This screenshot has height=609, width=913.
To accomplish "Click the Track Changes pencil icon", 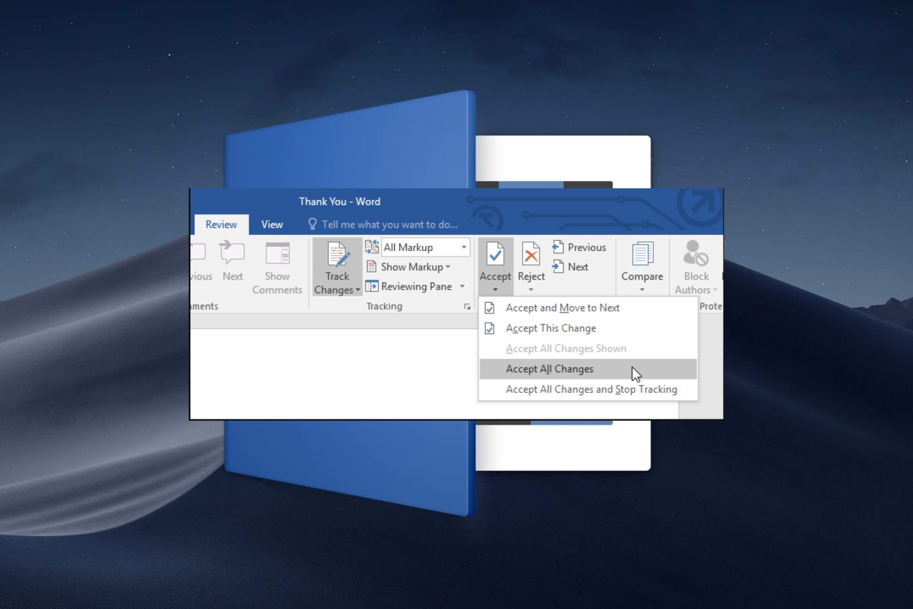I will pos(338,254).
